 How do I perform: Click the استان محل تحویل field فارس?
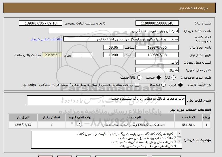coord(157,63)
